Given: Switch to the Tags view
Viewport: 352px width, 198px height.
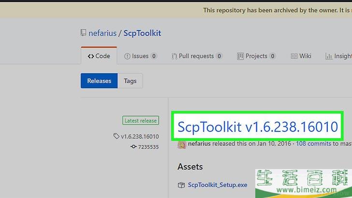Looking at the screenshot, I should (x=130, y=81).
